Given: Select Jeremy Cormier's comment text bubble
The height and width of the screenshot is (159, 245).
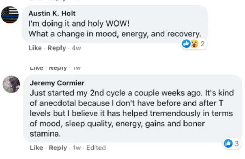Looking at the screenshot, I should click(133, 109).
